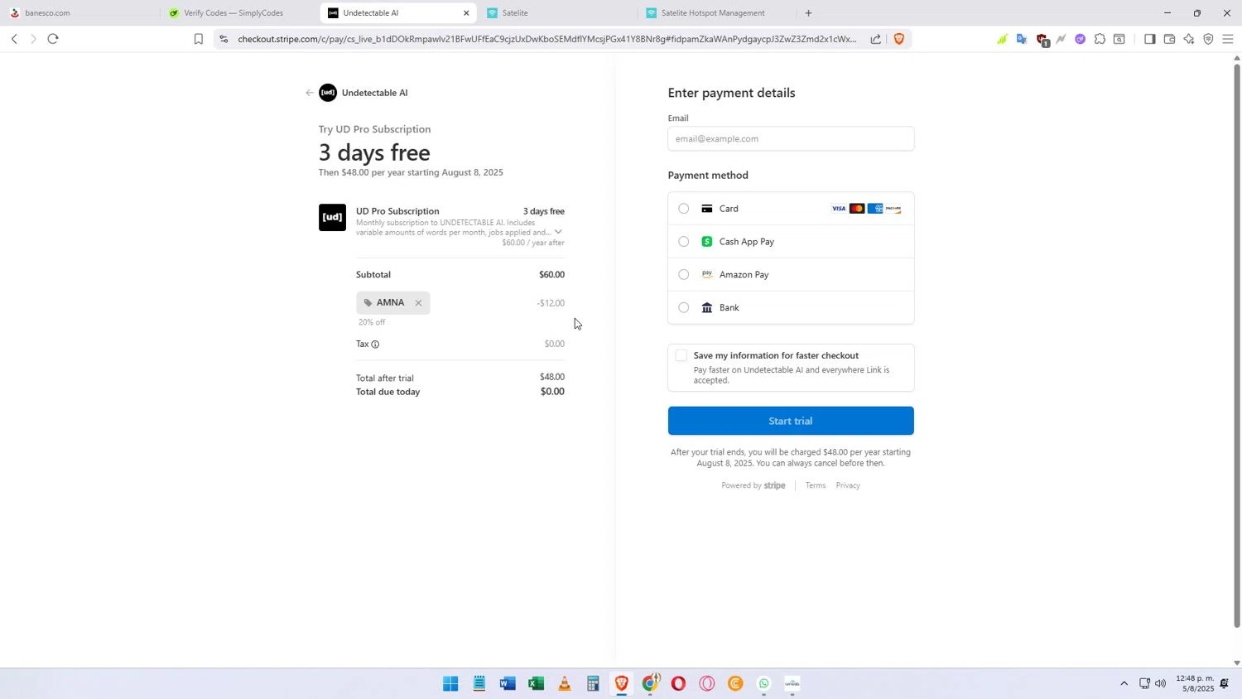This screenshot has height=699, width=1242.
Task: Go back to Undetectable AI via left arrow
Action: point(310,93)
